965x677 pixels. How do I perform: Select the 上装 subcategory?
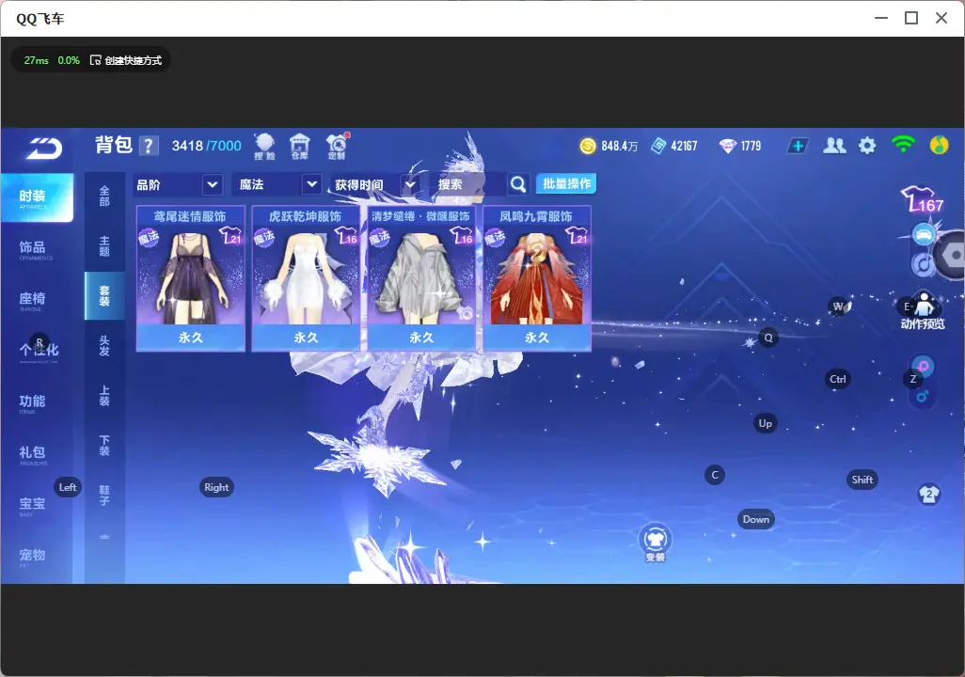[x=104, y=396]
